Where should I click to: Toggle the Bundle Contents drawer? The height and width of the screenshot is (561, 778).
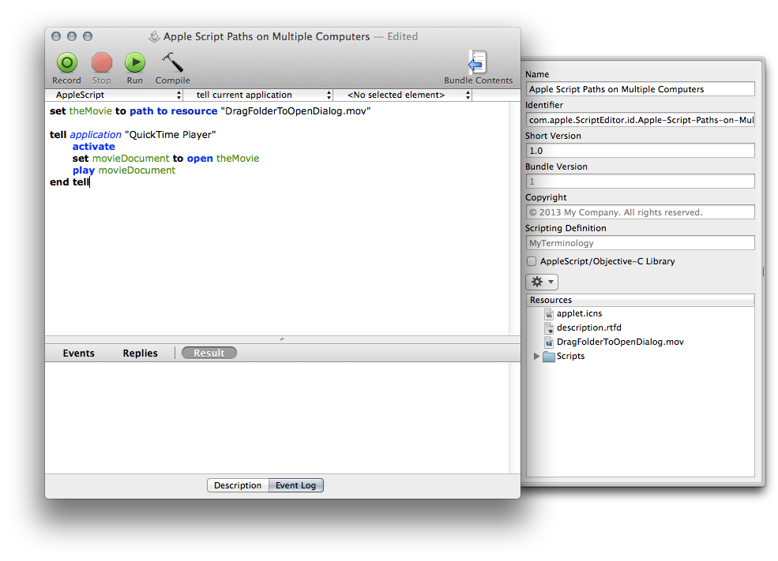tap(478, 62)
